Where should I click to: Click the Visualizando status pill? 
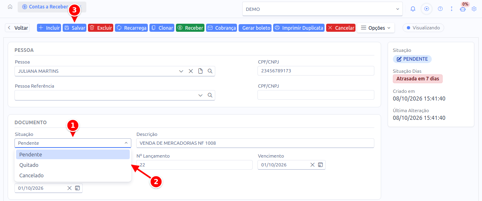point(423,28)
